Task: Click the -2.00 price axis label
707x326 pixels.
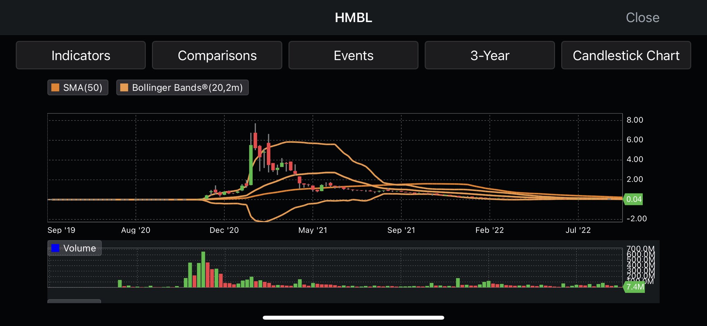Action: point(637,218)
